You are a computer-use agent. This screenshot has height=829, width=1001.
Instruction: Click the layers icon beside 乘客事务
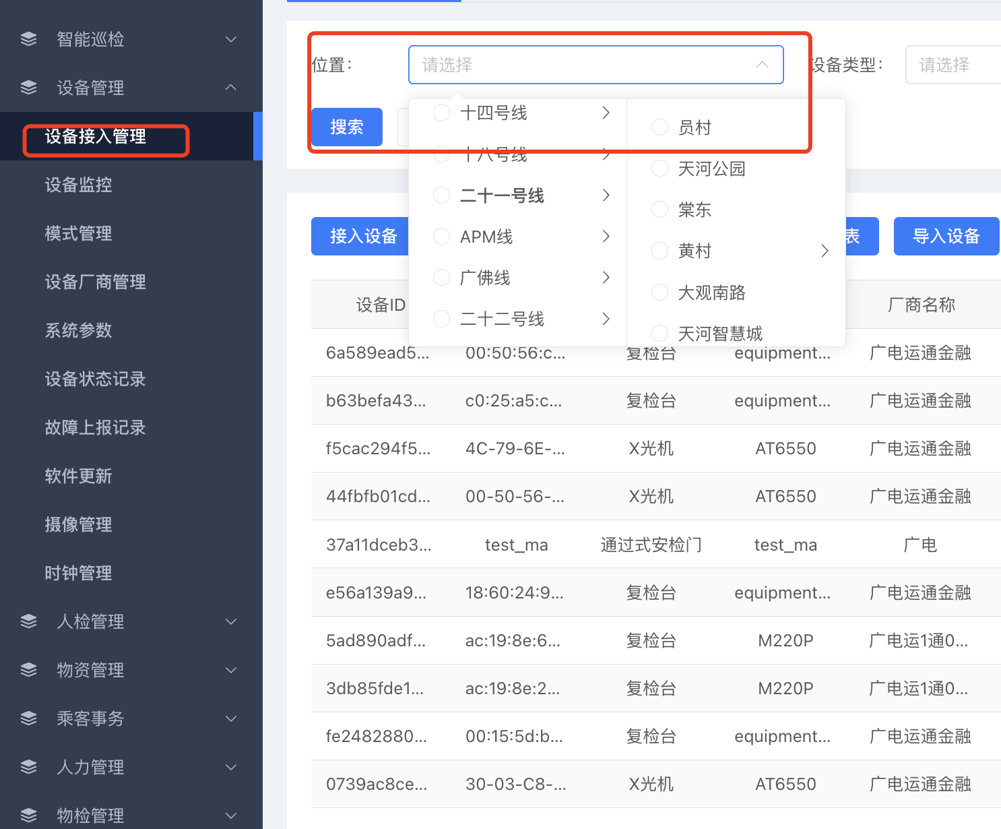coord(29,718)
